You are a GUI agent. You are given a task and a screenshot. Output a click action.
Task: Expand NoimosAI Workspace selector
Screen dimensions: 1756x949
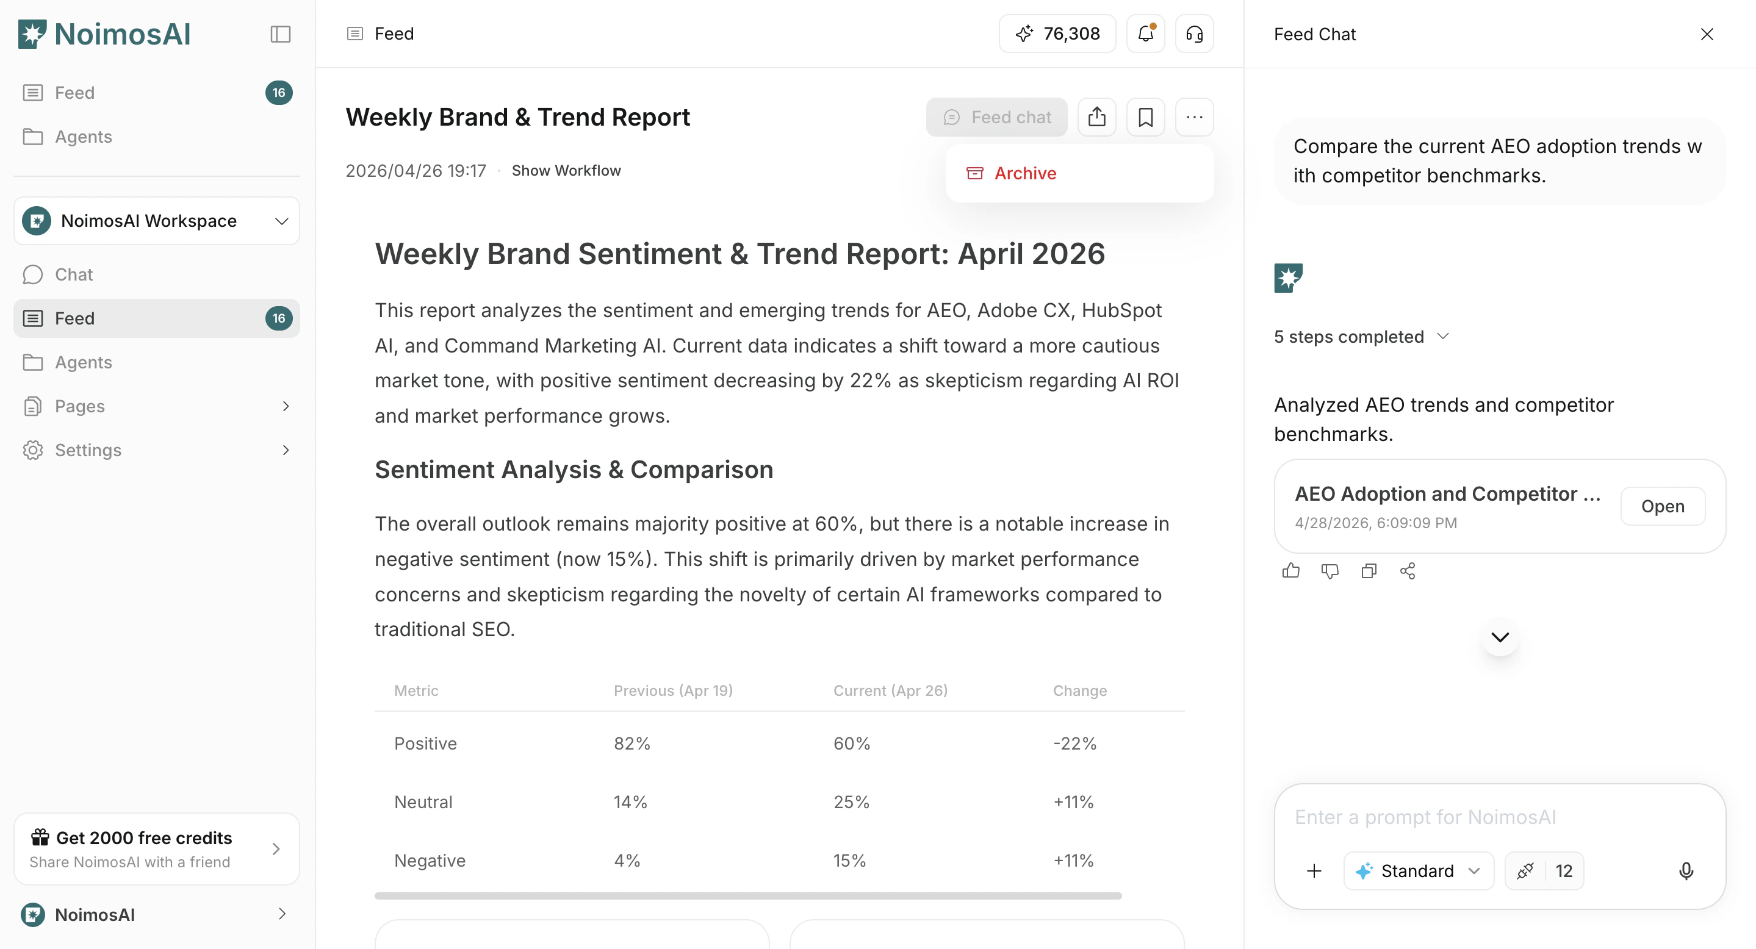[x=157, y=221]
